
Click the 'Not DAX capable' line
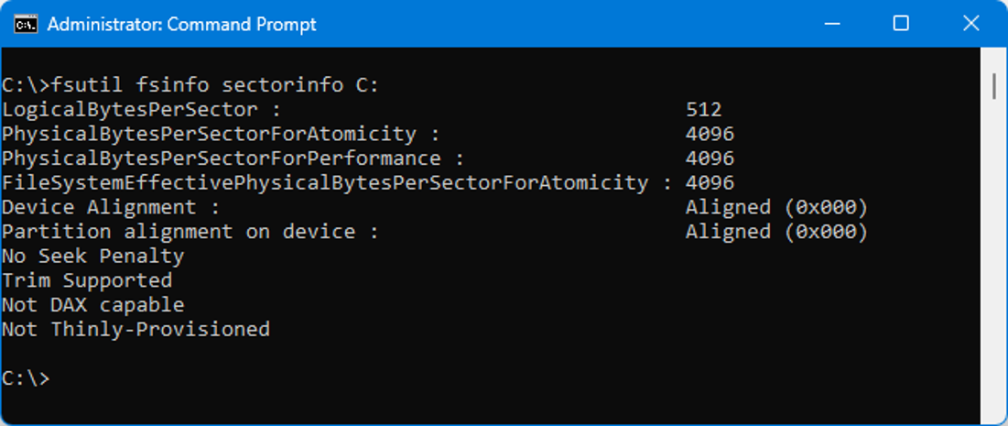click(92, 304)
